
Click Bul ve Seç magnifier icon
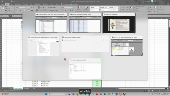click(155, 7)
